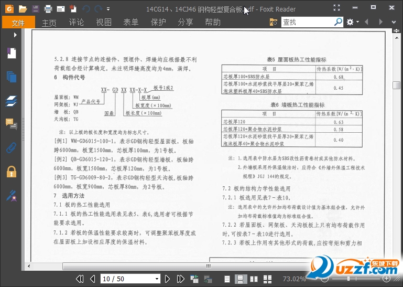Open the Layers panel
This screenshot has width=403, height=287.
click(x=12, y=101)
